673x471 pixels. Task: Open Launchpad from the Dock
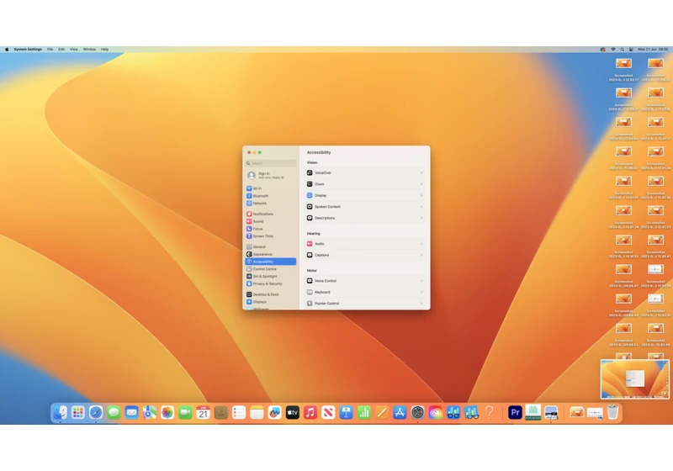point(77,413)
